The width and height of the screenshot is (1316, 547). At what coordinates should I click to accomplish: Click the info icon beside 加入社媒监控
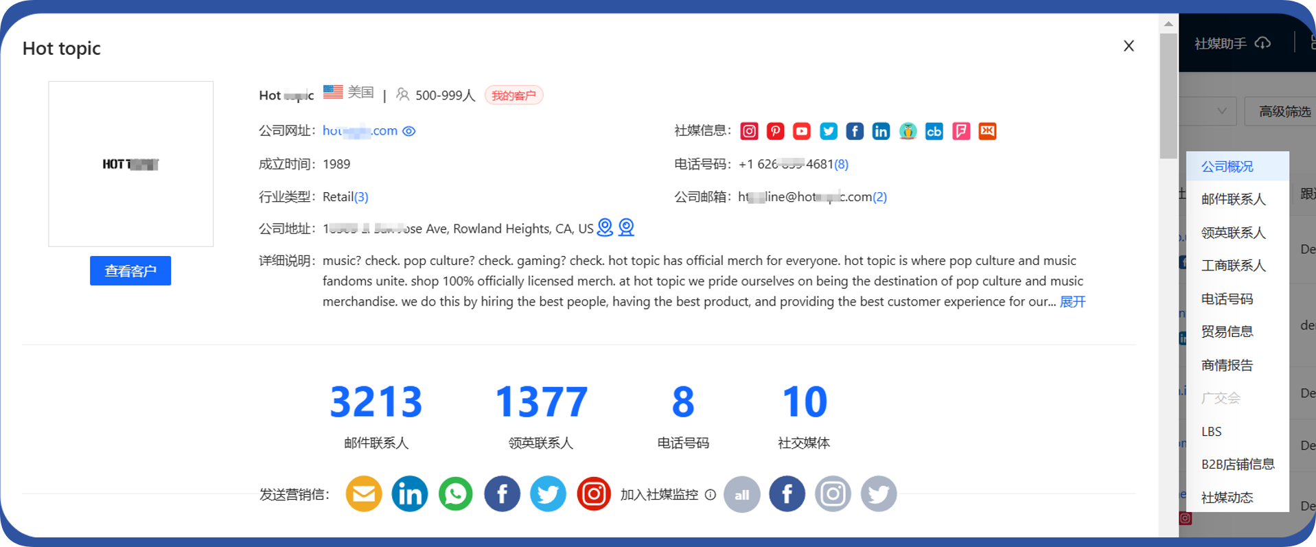point(711,494)
